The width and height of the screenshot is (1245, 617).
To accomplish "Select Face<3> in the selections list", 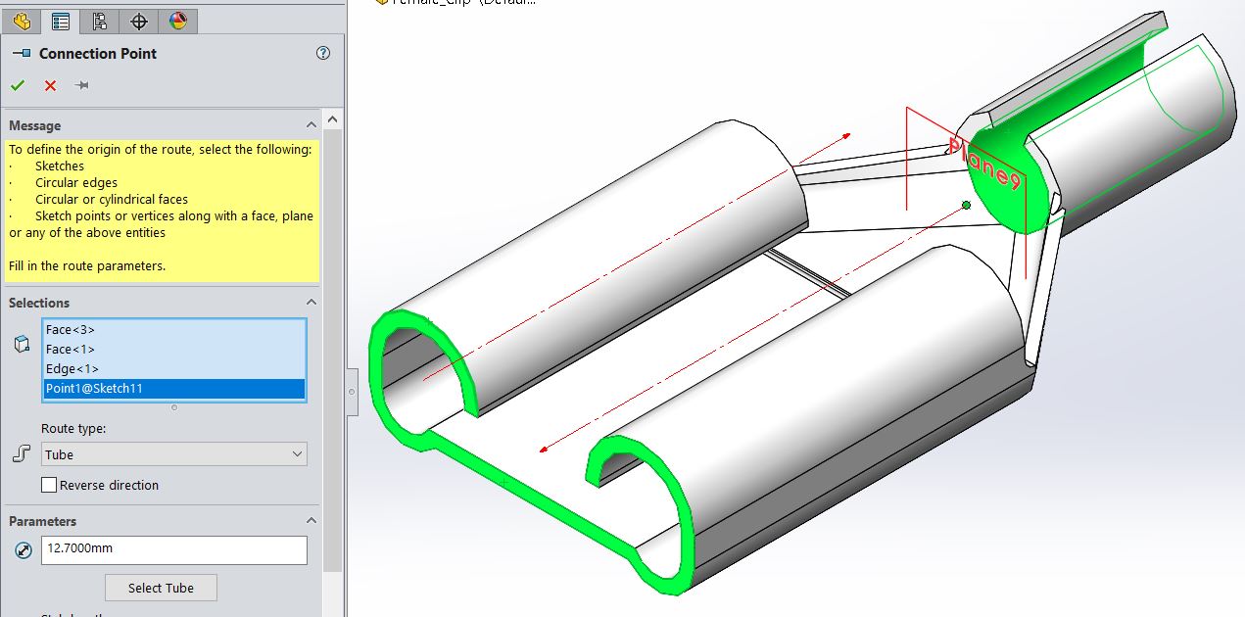I will [x=173, y=330].
